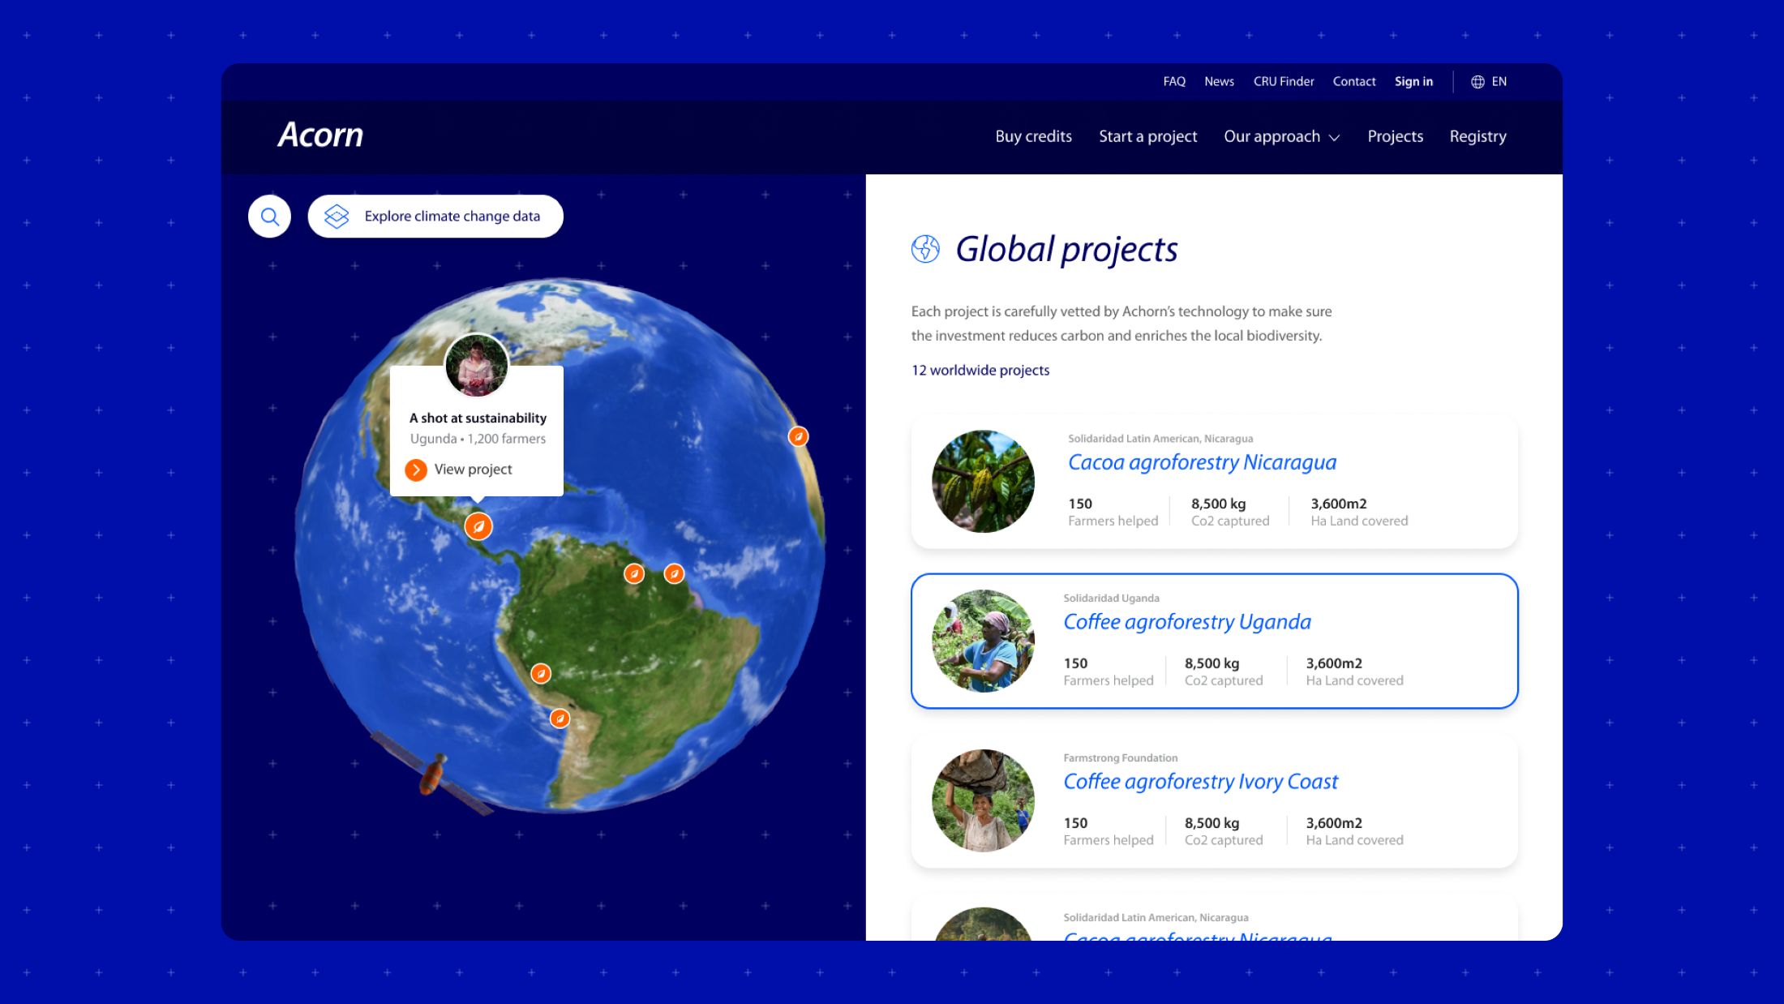Click Sign in
Screen dimensions: 1784x1004
point(1413,82)
